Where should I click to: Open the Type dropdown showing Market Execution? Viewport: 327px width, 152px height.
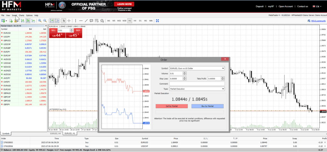[x=197, y=89]
